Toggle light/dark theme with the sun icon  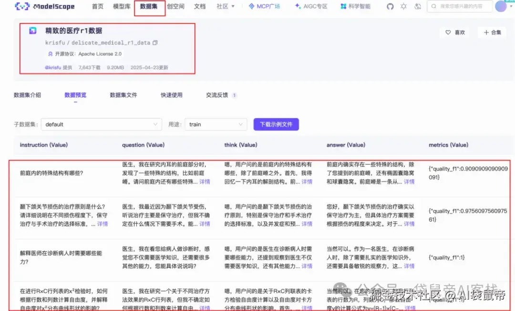point(403,7)
